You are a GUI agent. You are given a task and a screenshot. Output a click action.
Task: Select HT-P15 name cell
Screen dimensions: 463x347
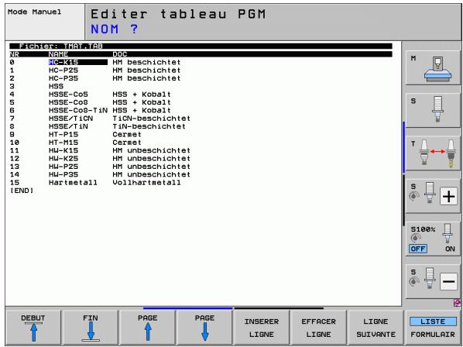pos(63,134)
